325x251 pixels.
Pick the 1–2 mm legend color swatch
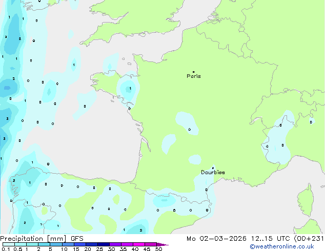click(x=32, y=244)
